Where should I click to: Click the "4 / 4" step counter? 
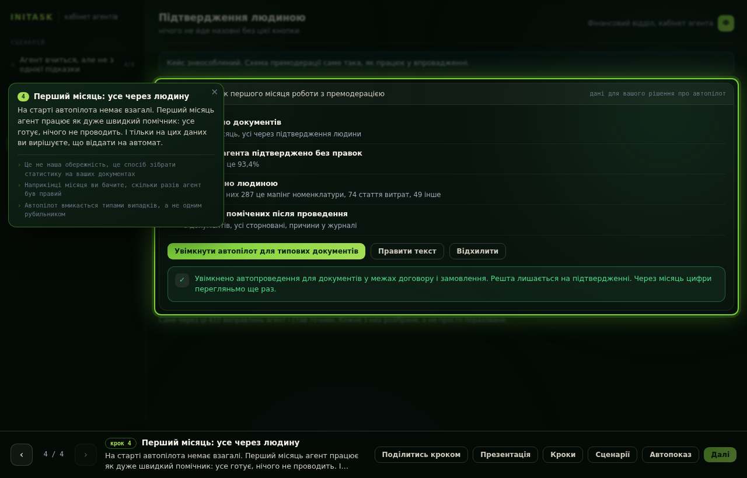54,455
